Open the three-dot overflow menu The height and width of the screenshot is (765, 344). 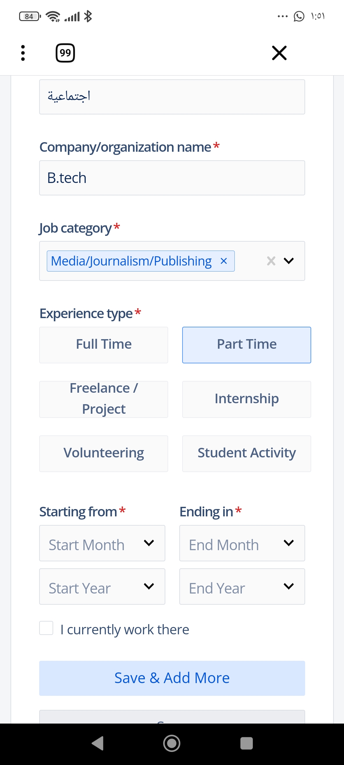23,53
